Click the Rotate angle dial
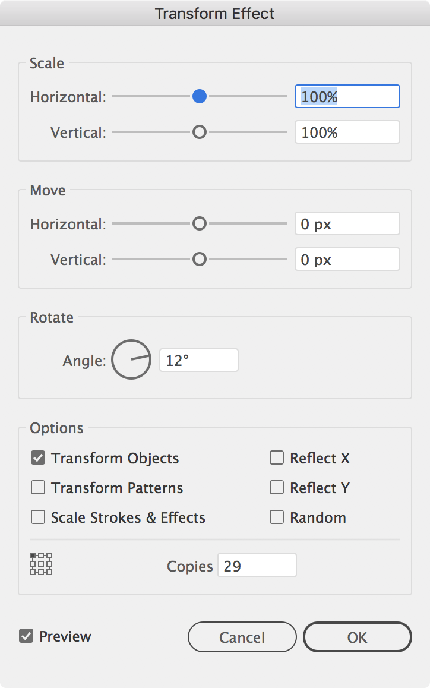 (131, 359)
